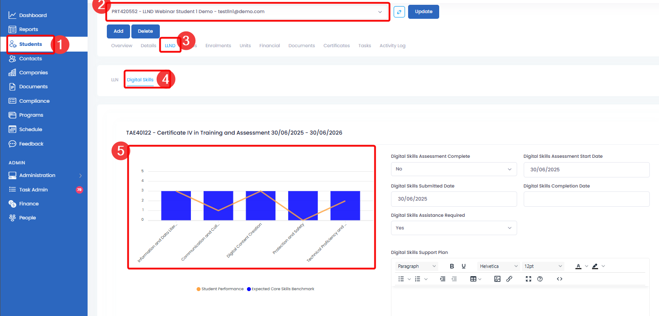Open Digital Skills Assistance Required dropdown
Viewport: 659px width, 316px height.
(x=454, y=228)
